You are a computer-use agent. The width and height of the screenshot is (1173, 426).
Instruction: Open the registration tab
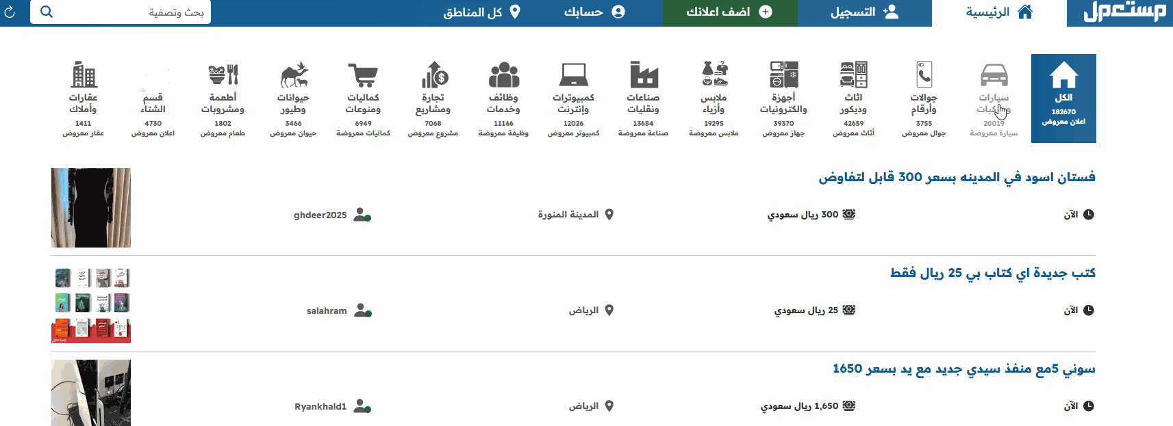click(x=864, y=12)
